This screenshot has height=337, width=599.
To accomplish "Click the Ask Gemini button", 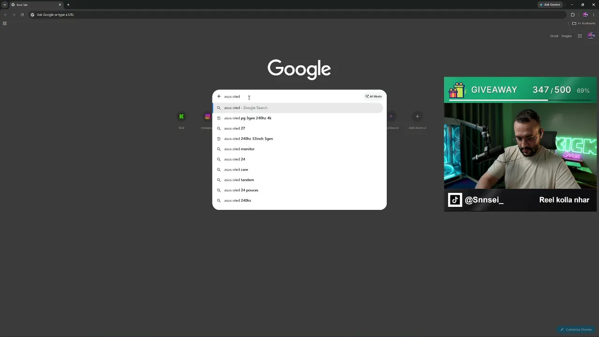I will pyautogui.click(x=550, y=5).
